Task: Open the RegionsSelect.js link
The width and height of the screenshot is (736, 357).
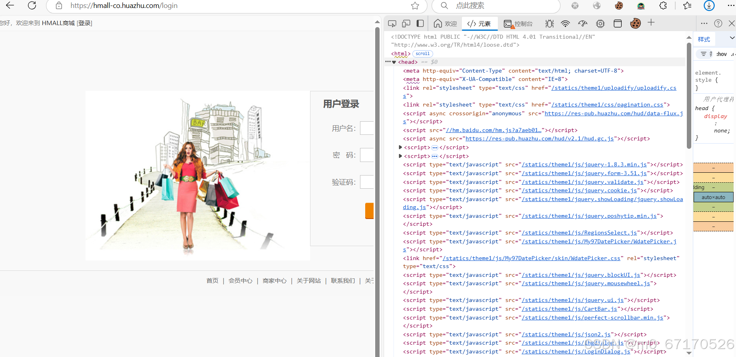Action: (x=579, y=233)
